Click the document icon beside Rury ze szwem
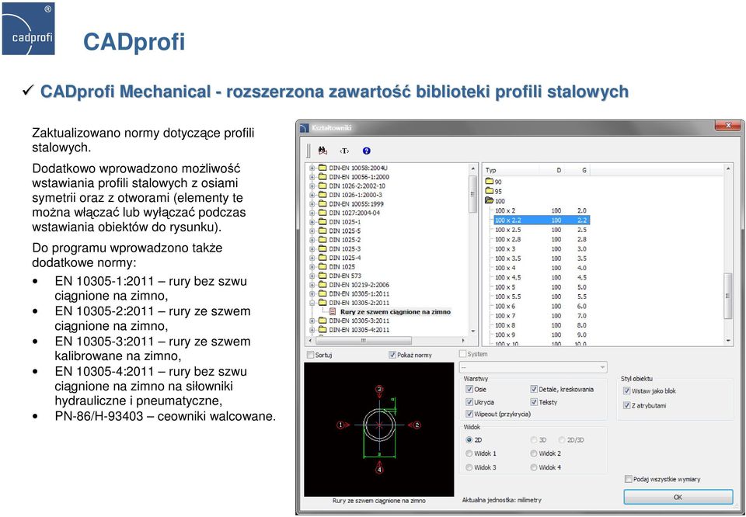The width and height of the screenshot is (746, 517). pyautogui.click(x=333, y=312)
